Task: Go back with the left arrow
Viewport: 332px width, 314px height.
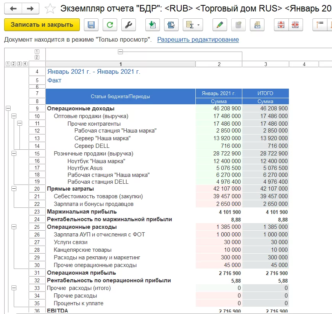Action: (x=13, y=8)
